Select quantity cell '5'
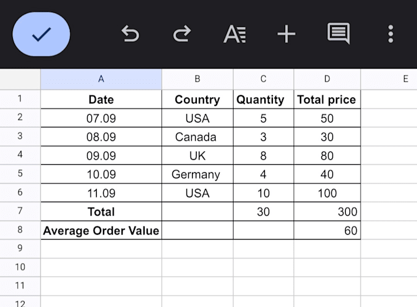This screenshot has height=307, width=417. (263, 118)
